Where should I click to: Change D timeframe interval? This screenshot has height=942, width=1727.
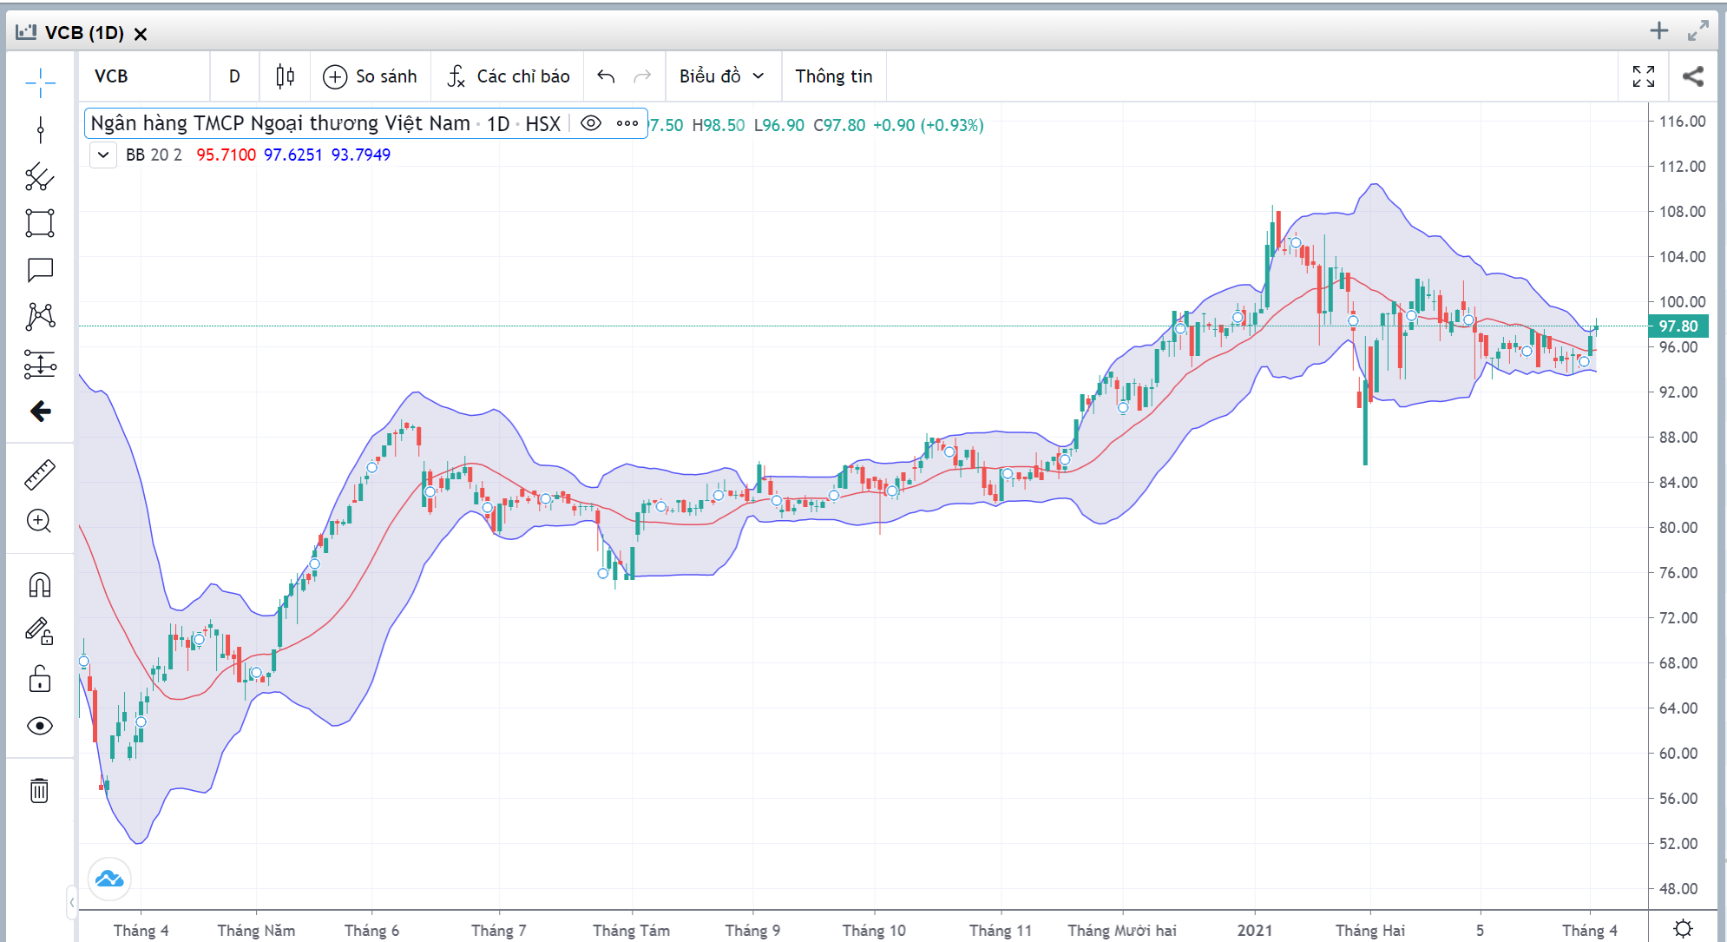click(x=234, y=76)
